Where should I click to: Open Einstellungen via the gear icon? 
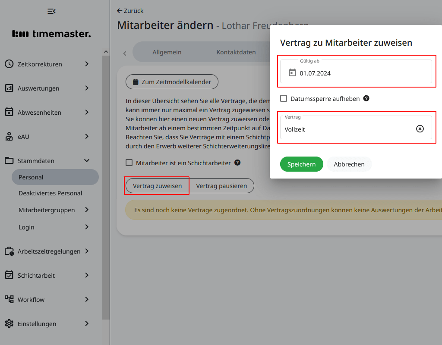(x=9, y=323)
